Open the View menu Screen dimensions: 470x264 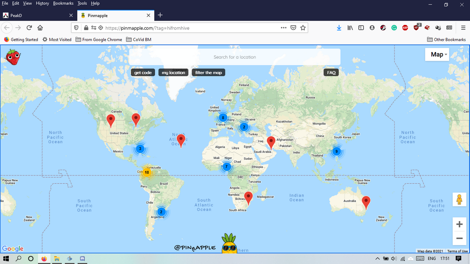pos(28,3)
